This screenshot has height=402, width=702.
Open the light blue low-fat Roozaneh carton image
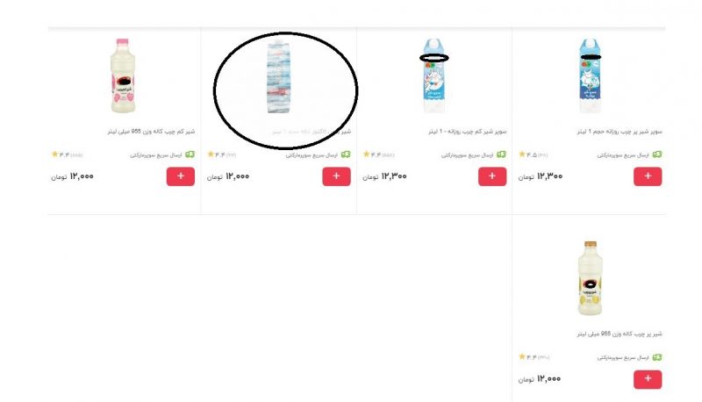pyautogui.click(x=433, y=75)
